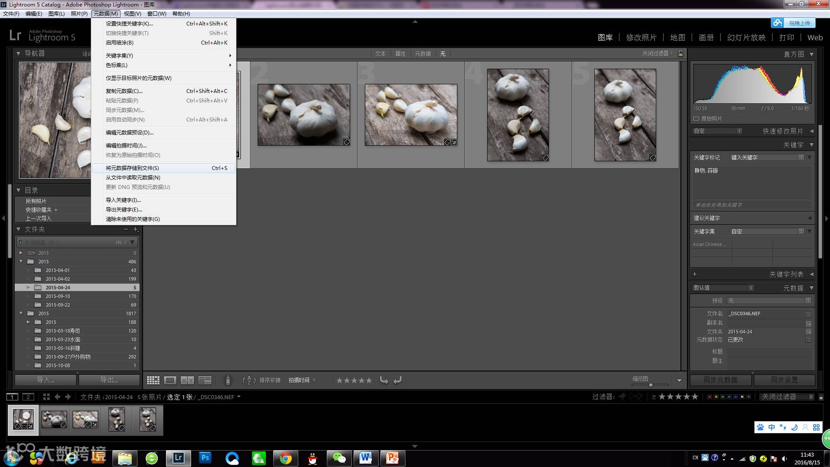Toggle the red color label filter
Viewport: 830px width, 467px height.
pos(709,397)
